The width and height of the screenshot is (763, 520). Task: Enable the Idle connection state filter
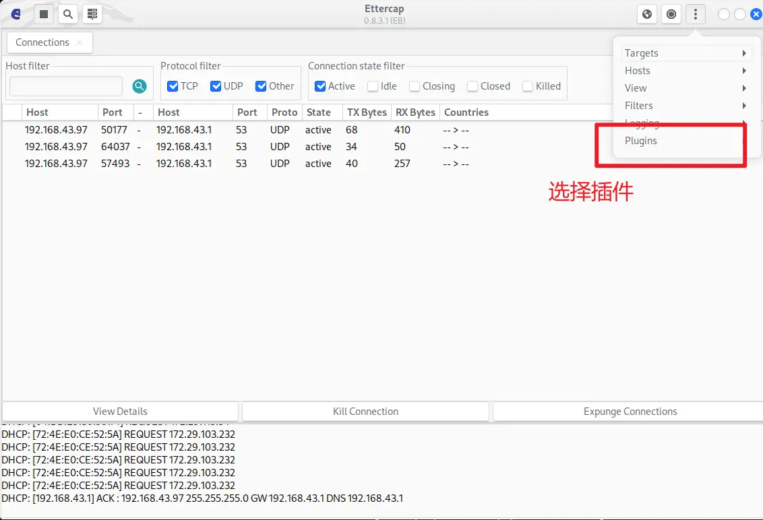coord(373,86)
